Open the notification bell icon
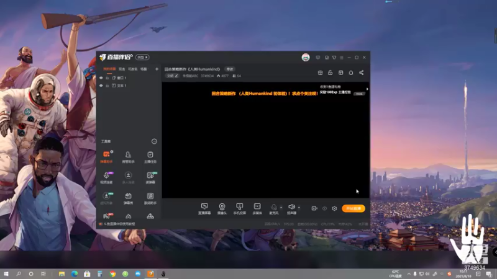The height and width of the screenshot is (279, 497). click(x=351, y=73)
